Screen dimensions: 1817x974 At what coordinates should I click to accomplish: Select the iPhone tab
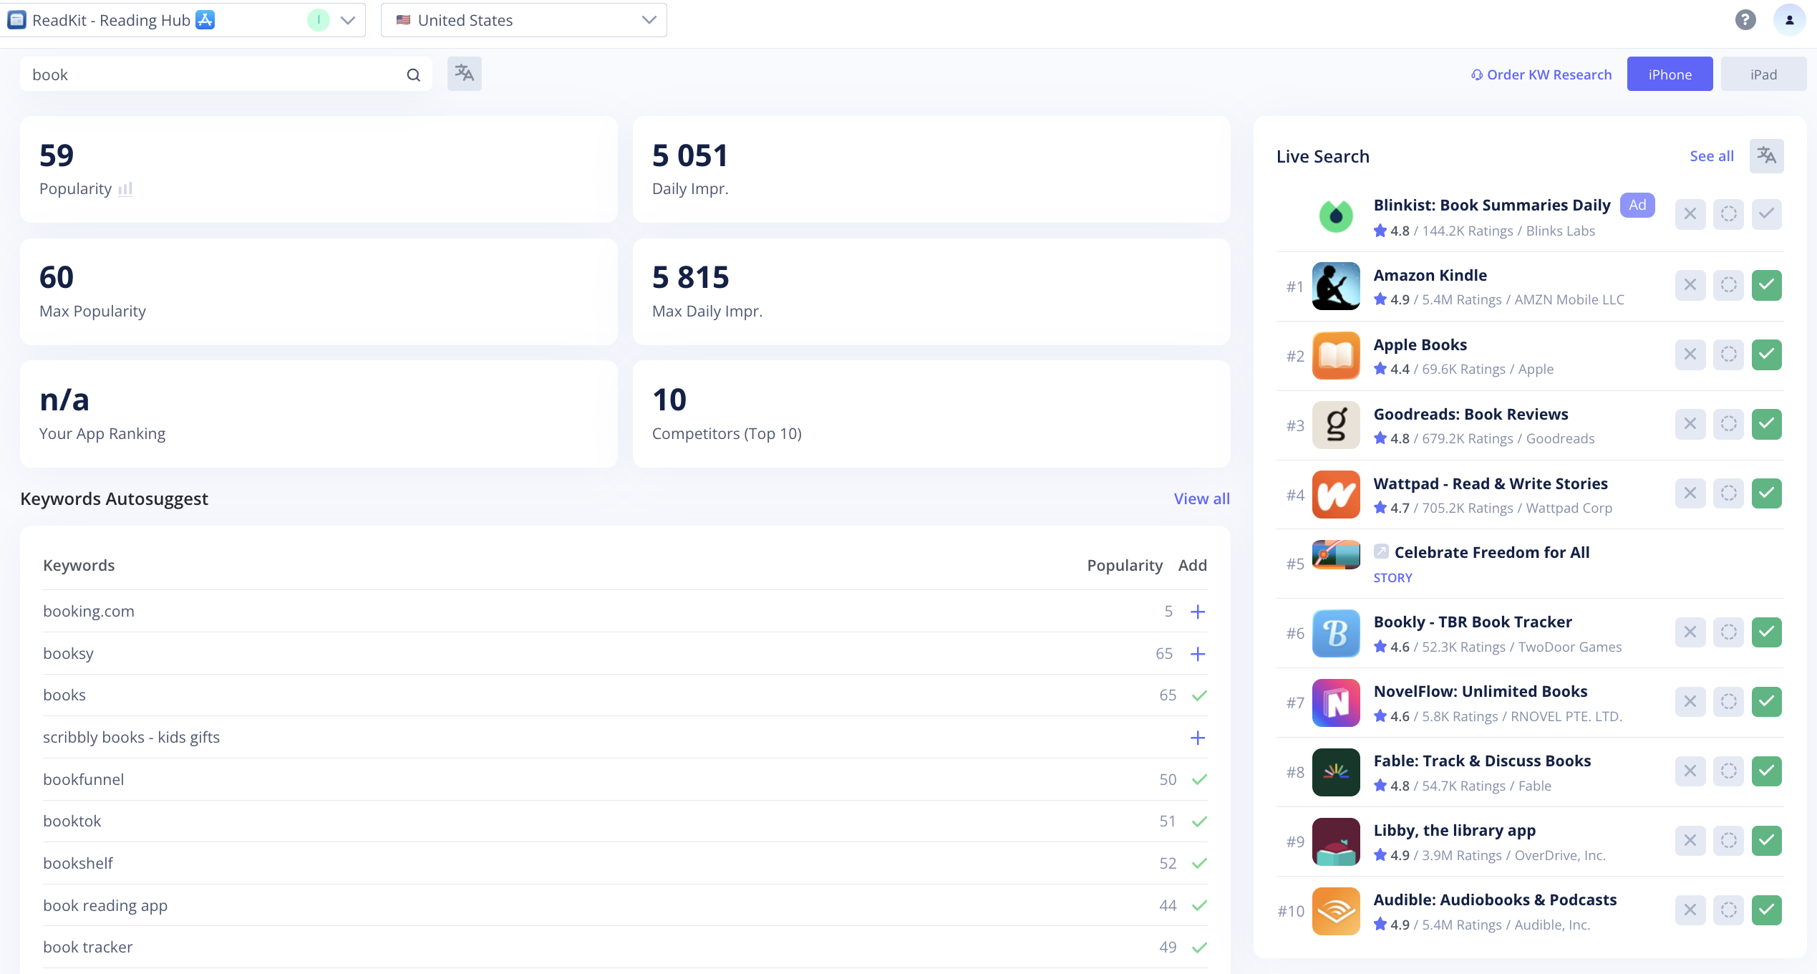[1670, 74]
